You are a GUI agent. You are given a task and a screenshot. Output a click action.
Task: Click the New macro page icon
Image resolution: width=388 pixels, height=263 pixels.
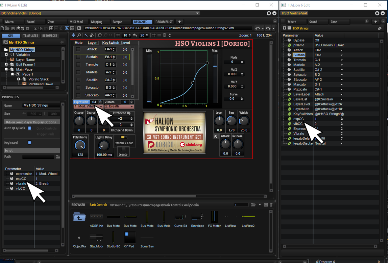click(2, 28)
